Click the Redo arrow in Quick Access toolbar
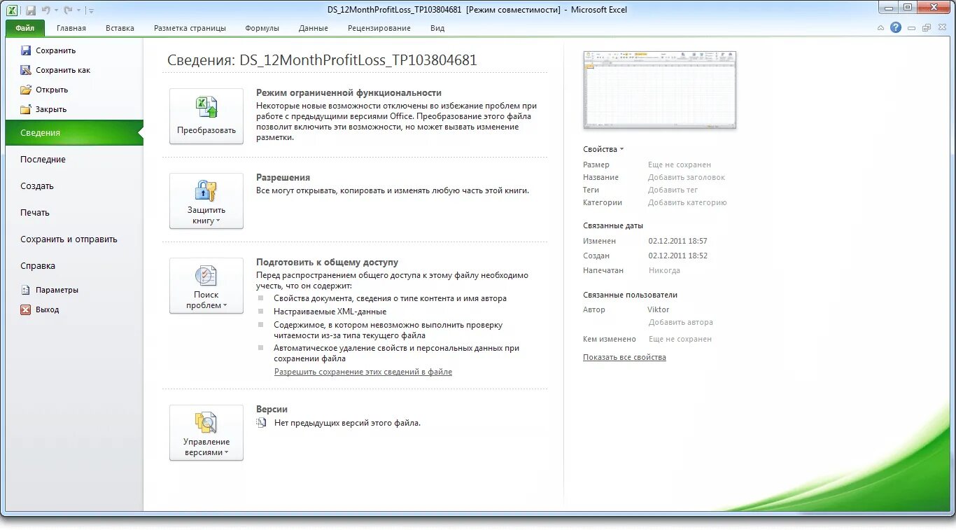Viewport: 956px width, 530px height. click(68, 11)
